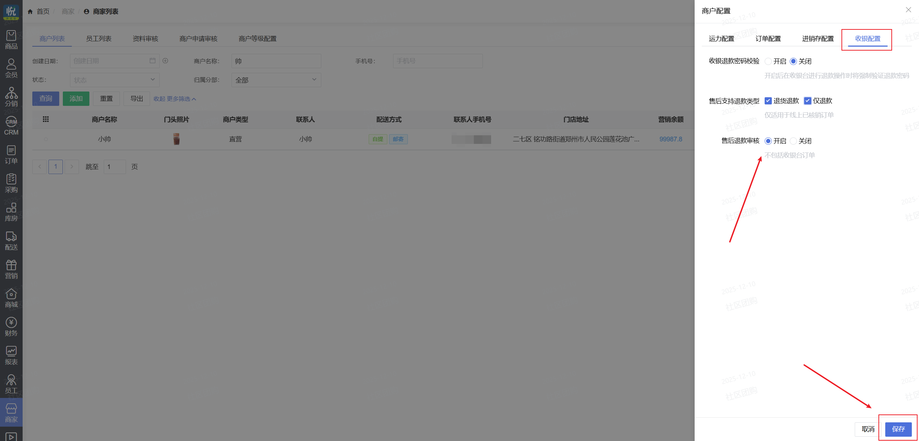Screen dimensions: 919x441
Task: Open the 财务 finance yen icon
Action: [x=11, y=327]
